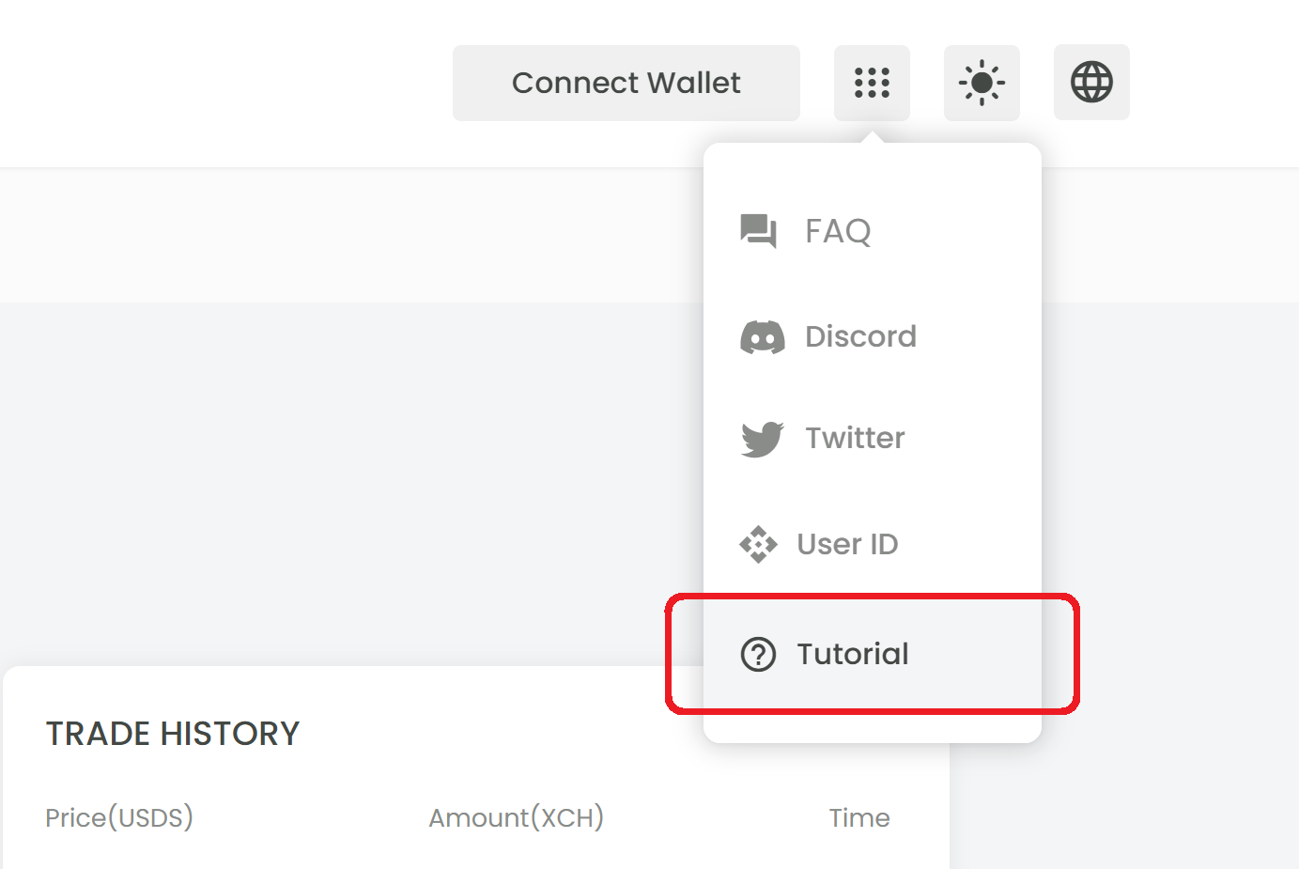The height and width of the screenshot is (869, 1299).
Task: Click the Time column header
Action: [859, 818]
